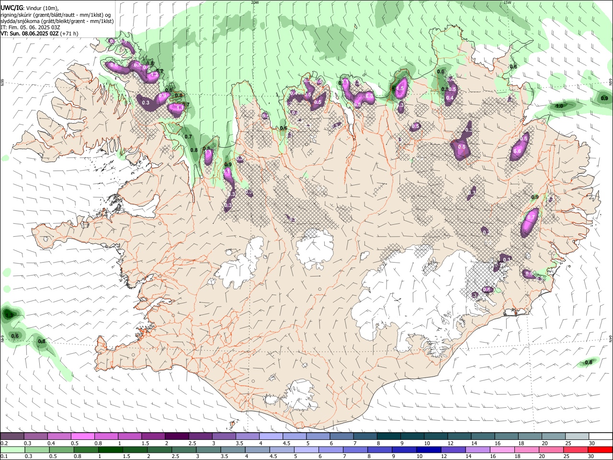
Task: Click the 'Vindur (10m)' label
Action: 42,8
